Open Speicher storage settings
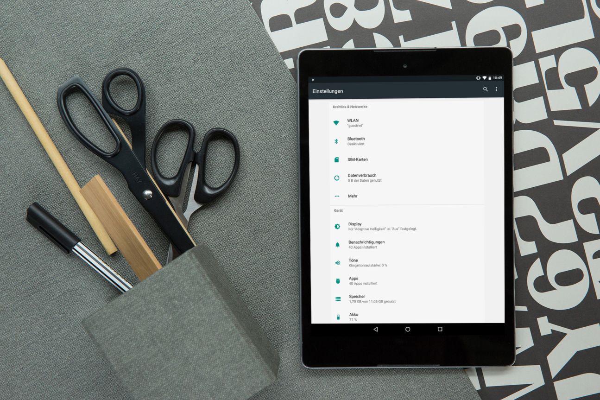 [x=408, y=299]
